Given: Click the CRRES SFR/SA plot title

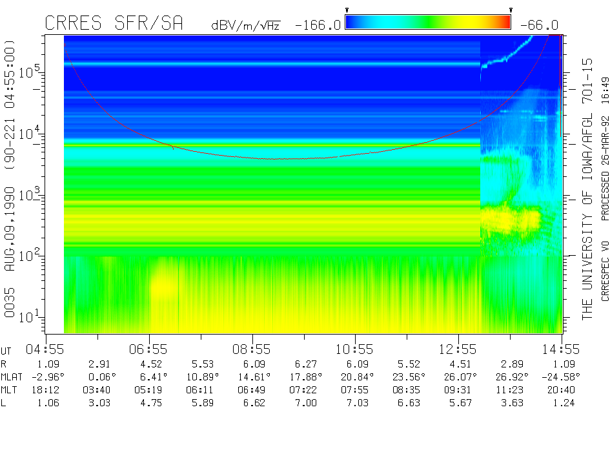Looking at the screenshot, I should (114, 24).
